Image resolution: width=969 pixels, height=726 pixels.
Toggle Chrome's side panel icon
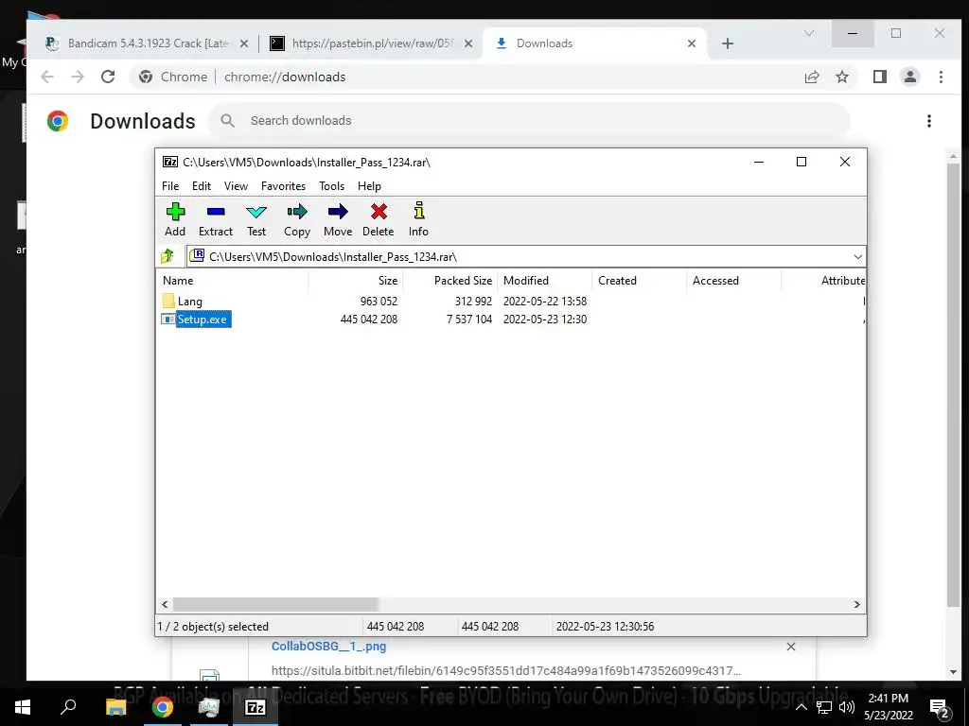click(x=880, y=78)
